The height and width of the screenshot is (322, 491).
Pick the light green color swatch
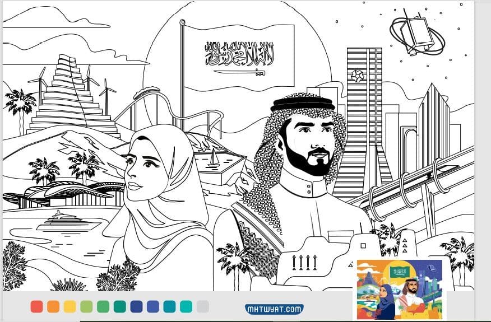click(86, 307)
